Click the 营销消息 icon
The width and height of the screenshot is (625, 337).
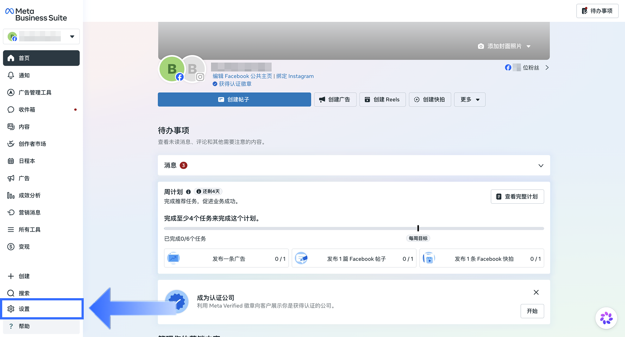[11, 212]
